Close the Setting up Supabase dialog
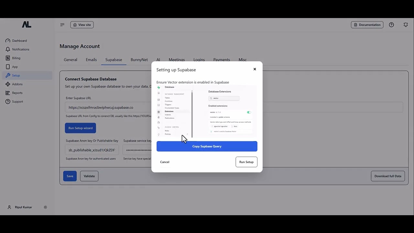This screenshot has height=233, width=414. click(x=255, y=69)
